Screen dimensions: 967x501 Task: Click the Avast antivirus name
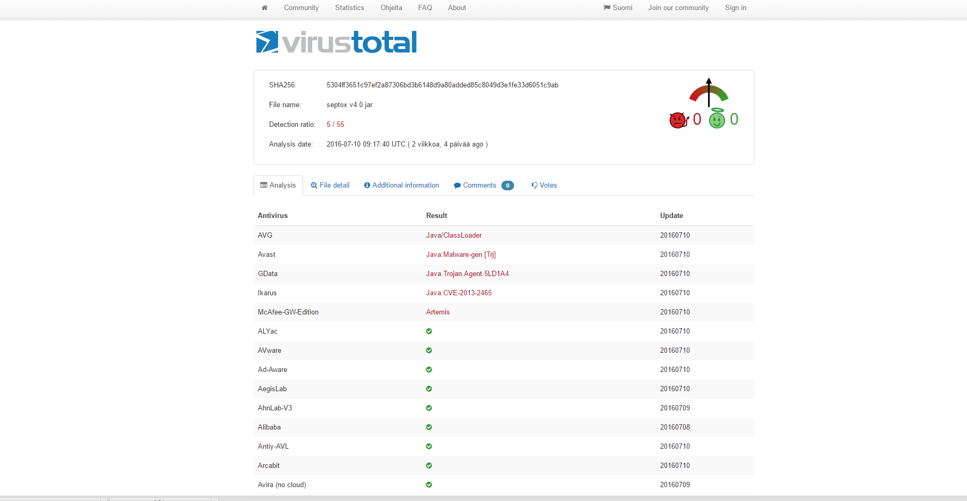pyautogui.click(x=266, y=255)
